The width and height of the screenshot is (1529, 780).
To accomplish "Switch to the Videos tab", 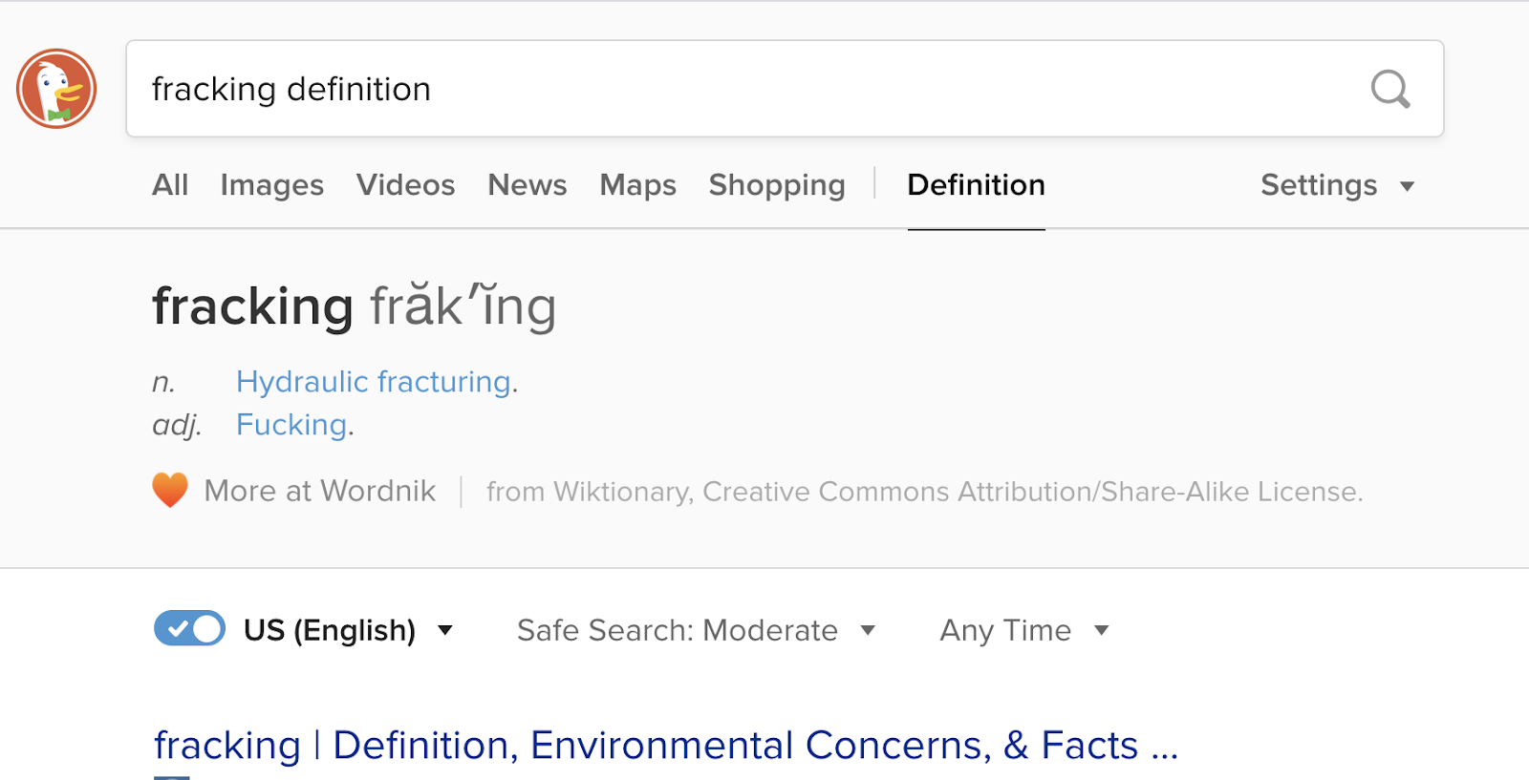I will (405, 185).
